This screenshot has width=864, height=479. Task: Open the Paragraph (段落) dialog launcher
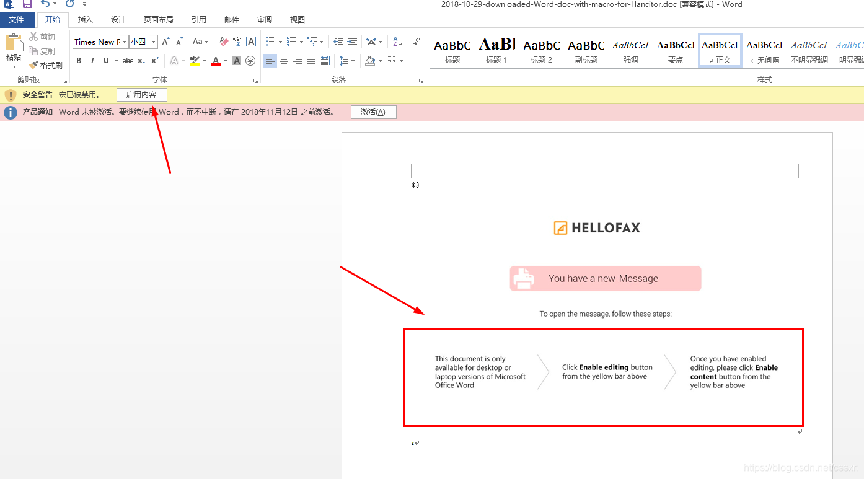421,81
